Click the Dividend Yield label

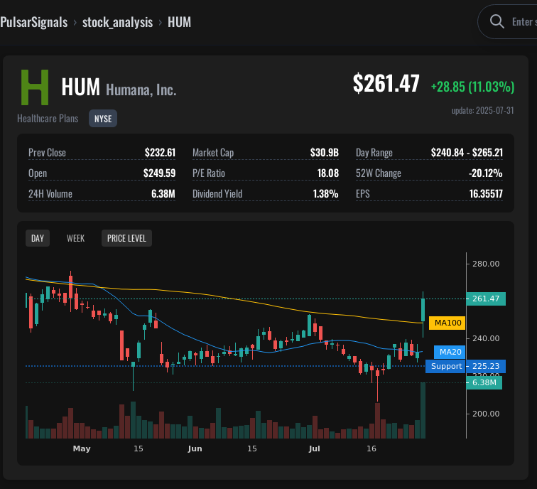click(x=217, y=193)
